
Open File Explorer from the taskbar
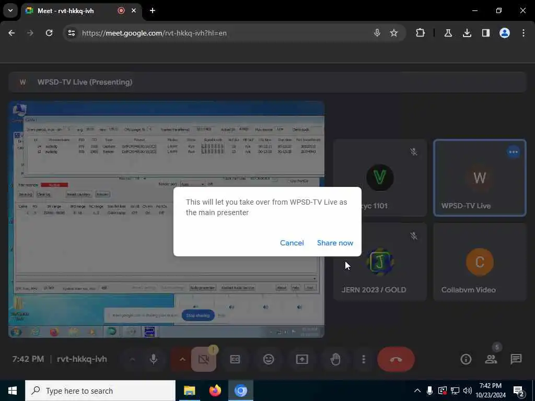pyautogui.click(x=189, y=391)
